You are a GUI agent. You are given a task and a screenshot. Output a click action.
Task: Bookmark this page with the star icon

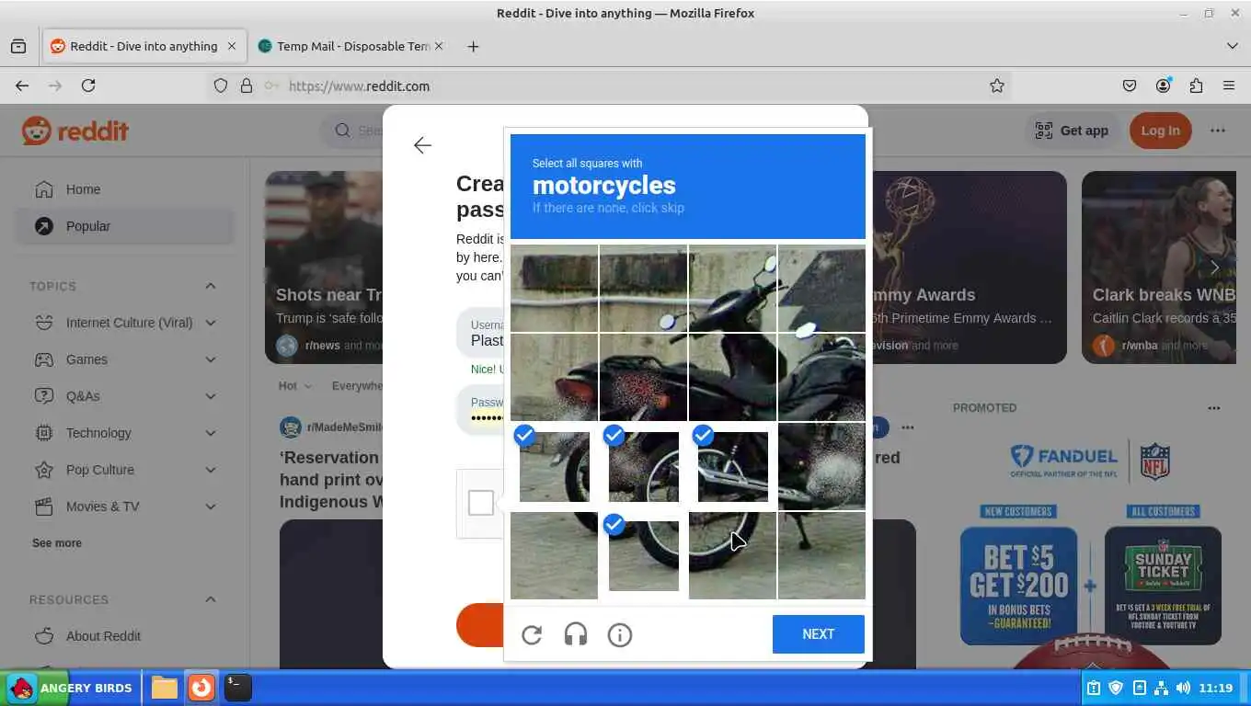pyautogui.click(x=996, y=85)
